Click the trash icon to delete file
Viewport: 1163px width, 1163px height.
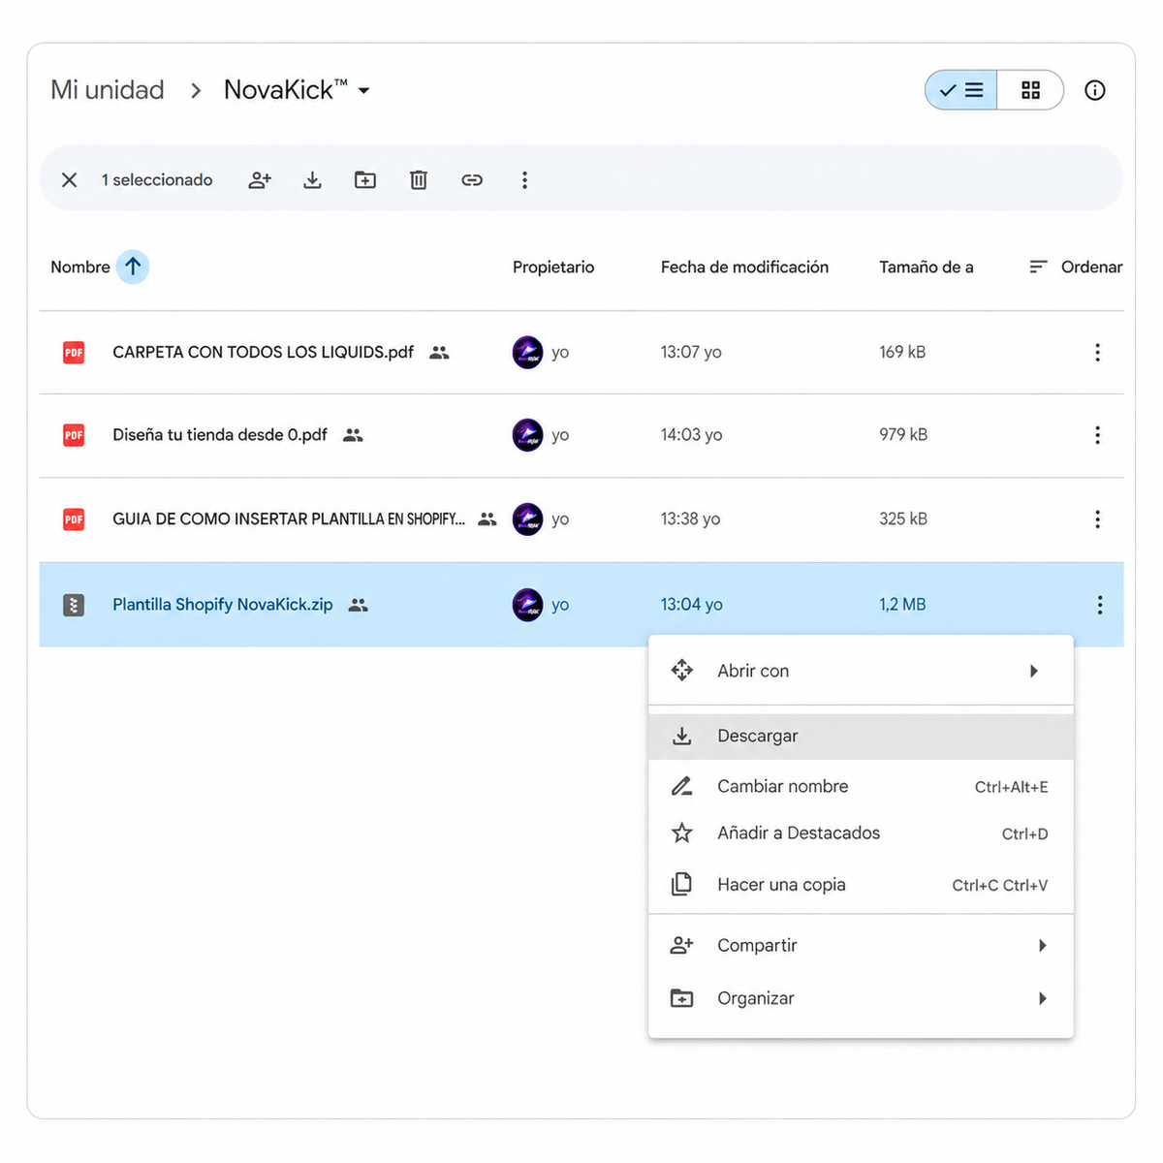[419, 180]
